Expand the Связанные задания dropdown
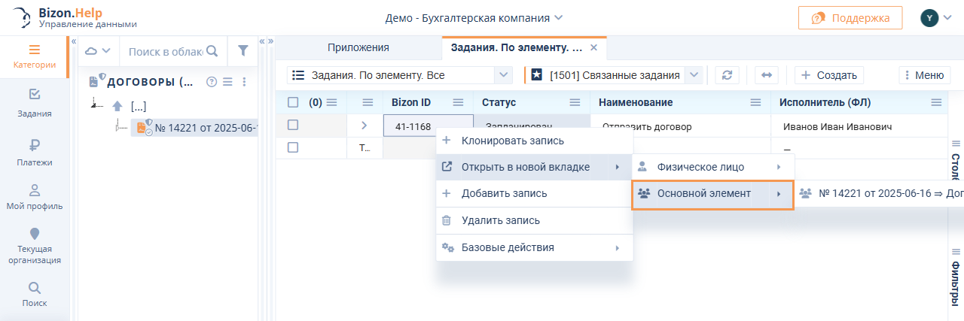 (694, 75)
